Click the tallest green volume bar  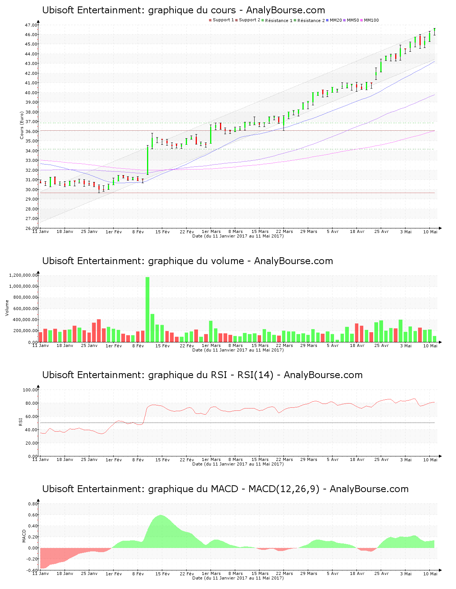click(x=147, y=309)
